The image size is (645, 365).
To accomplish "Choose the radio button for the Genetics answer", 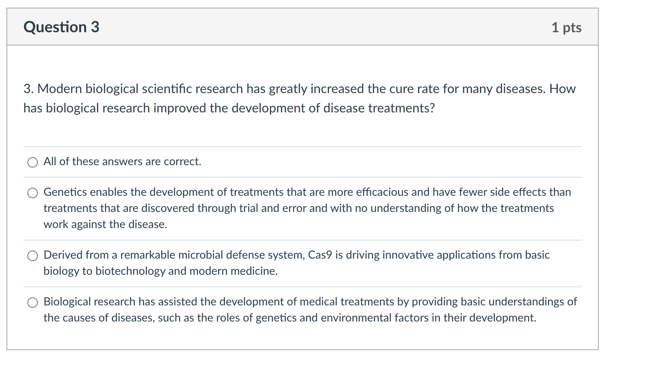I will click(x=33, y=193).
